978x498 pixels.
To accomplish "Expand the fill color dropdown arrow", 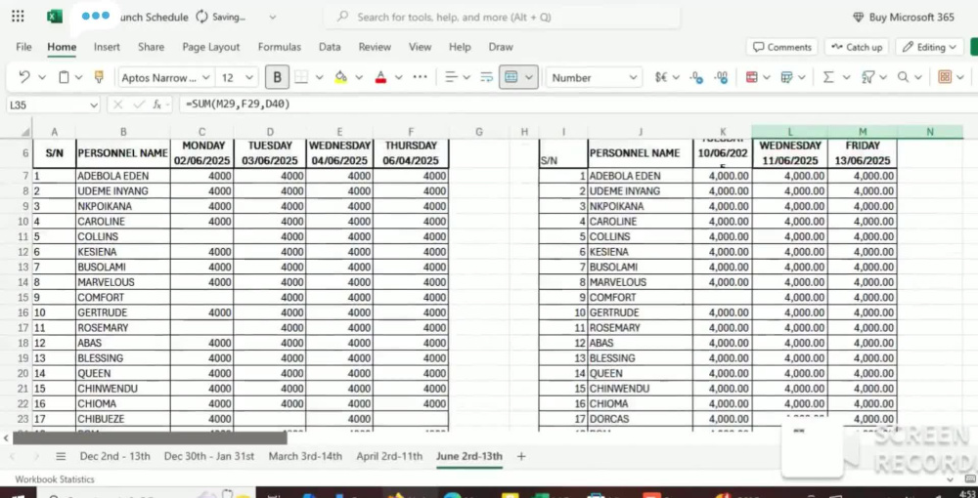I will [359, 77].
